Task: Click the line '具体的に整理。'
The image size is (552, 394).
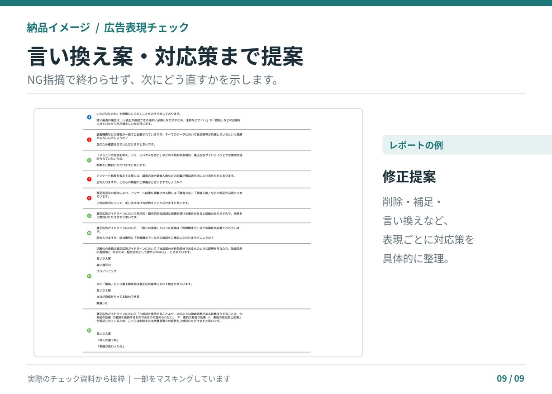Action: tap(416, 259)
